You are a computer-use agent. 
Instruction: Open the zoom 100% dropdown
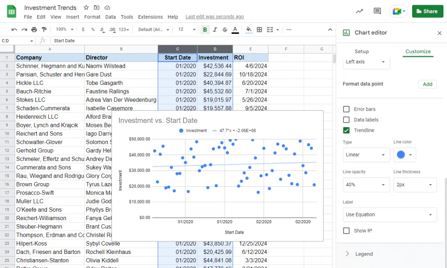pos(65,29)
